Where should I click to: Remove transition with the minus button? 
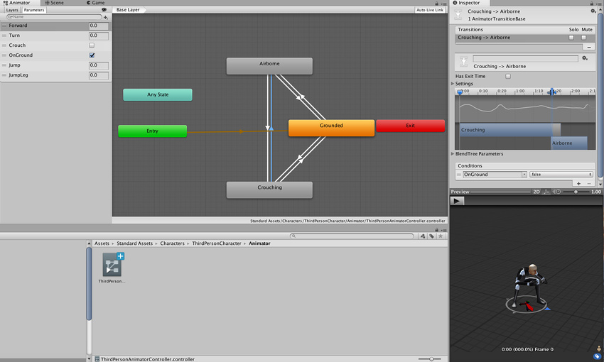click(588, 47)
